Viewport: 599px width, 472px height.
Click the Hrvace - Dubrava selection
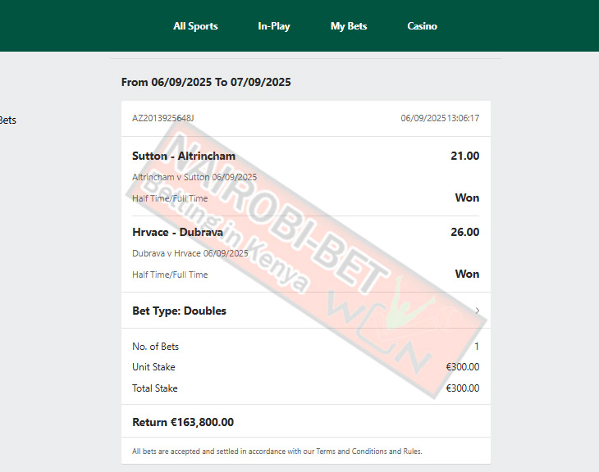click(x=177, y=232)
